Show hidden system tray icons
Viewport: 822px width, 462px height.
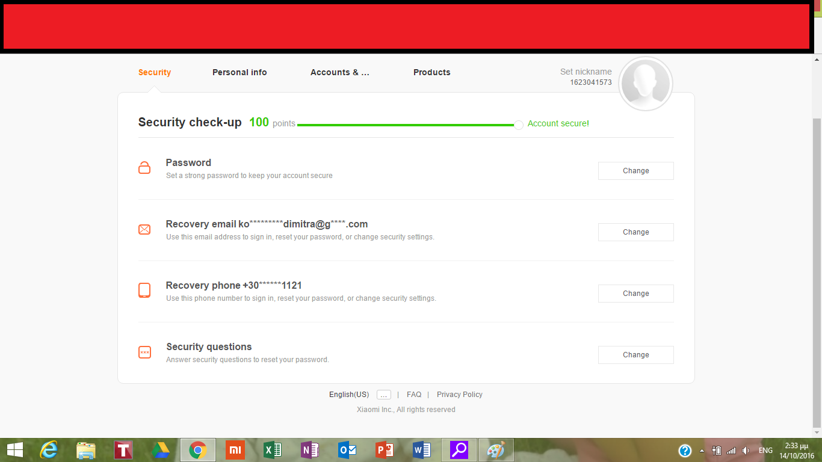pos(702,451)
